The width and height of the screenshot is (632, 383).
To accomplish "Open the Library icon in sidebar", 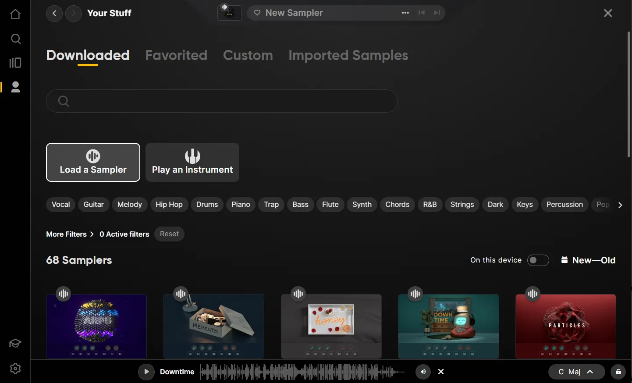I will (15, 63).
